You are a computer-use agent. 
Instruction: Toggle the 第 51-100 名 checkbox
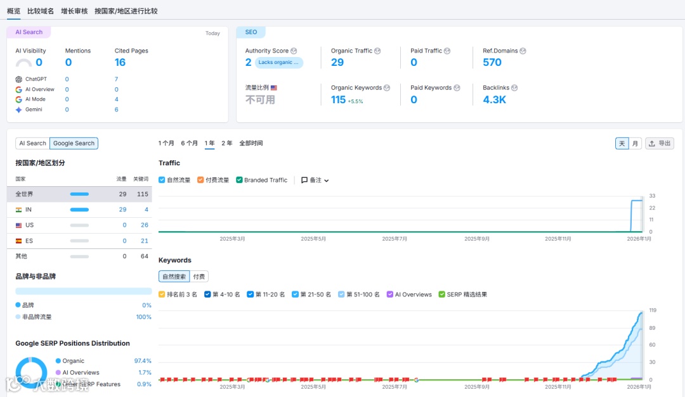[341, 294]
